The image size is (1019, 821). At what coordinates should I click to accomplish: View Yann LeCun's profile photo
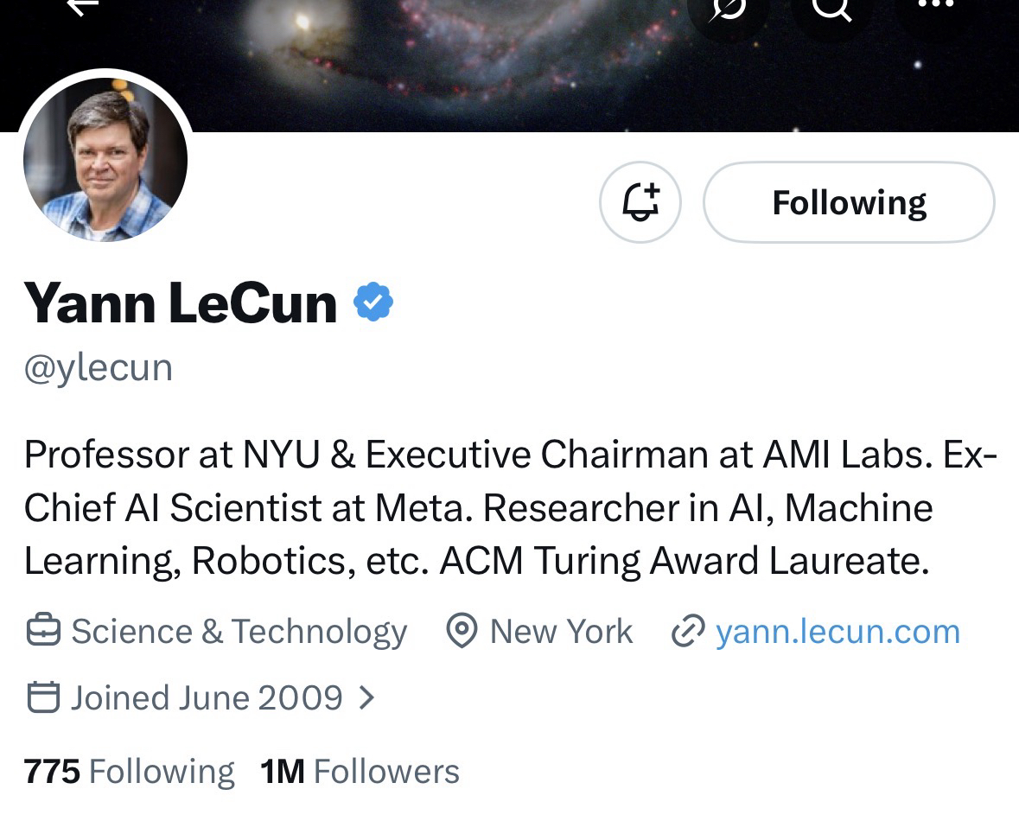click(105, 160)
